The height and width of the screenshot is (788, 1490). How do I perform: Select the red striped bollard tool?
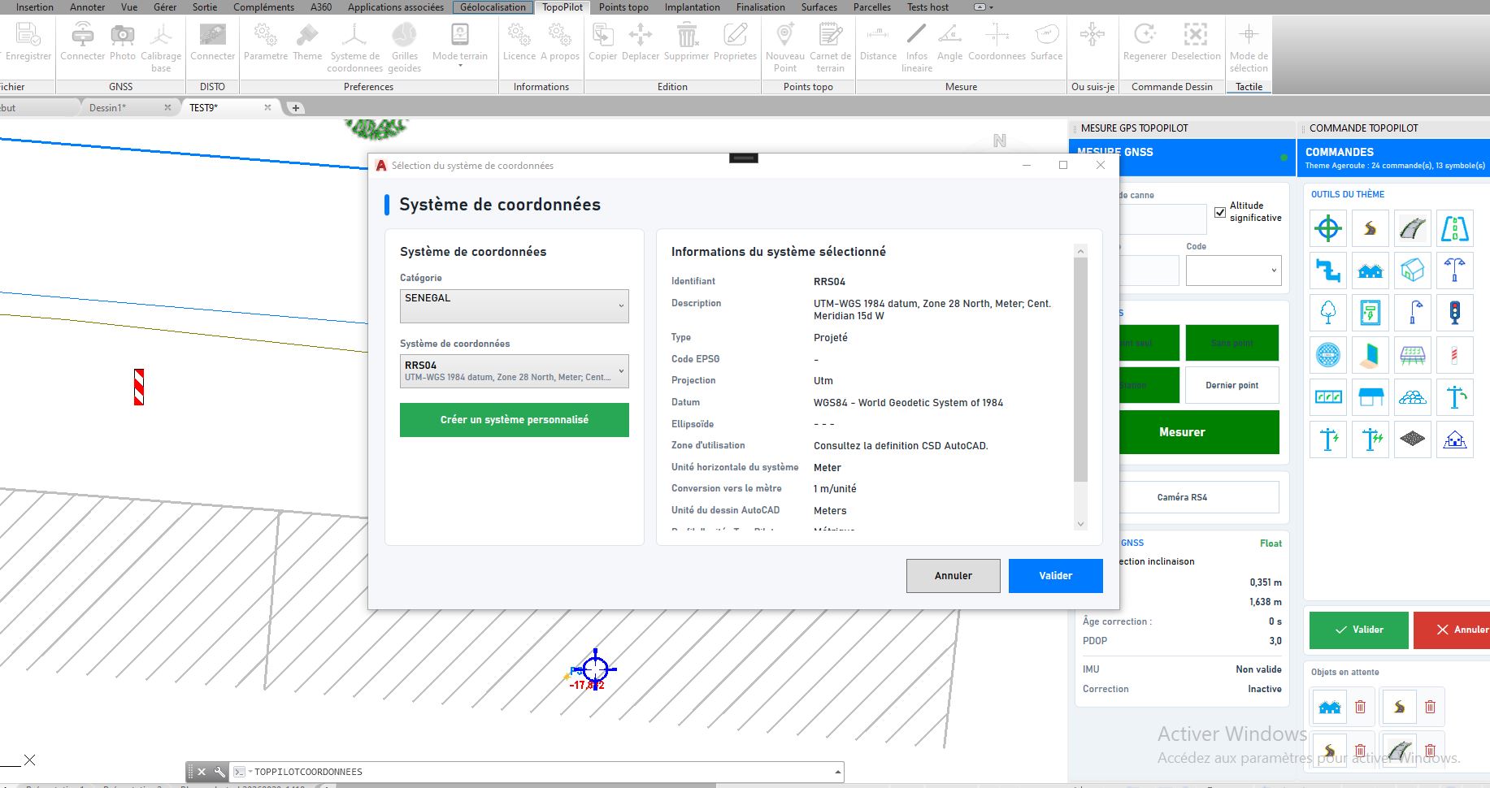coord(1455,355)
